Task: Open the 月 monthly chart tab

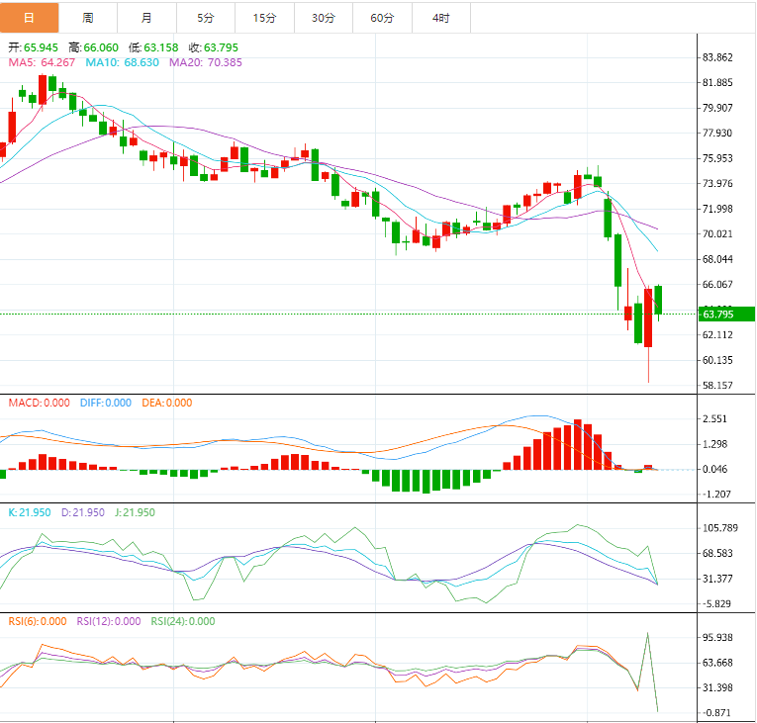Action: point(146,17)
